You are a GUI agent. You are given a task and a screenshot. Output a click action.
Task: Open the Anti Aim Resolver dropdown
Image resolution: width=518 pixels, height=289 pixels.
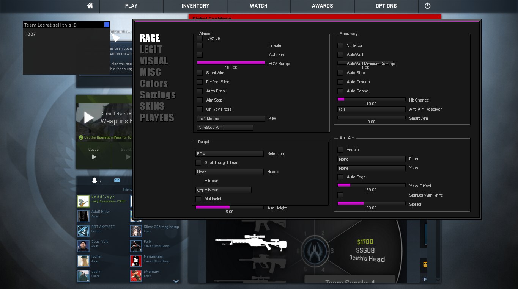[372, 109]
